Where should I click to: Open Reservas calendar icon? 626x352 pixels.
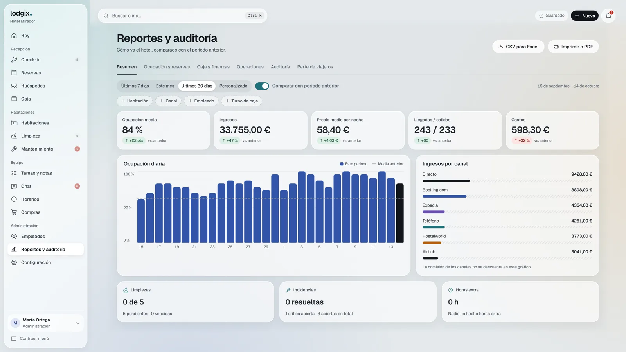(x=14, y=73)
